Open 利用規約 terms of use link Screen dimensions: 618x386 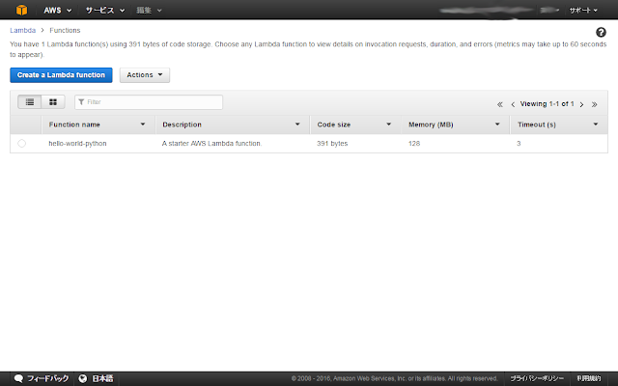[589, 378]
